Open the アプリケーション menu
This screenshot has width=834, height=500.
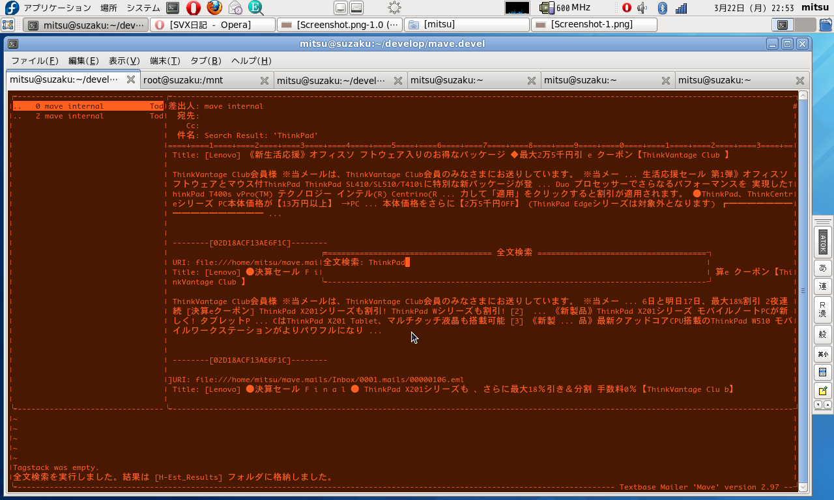(57, 8)
